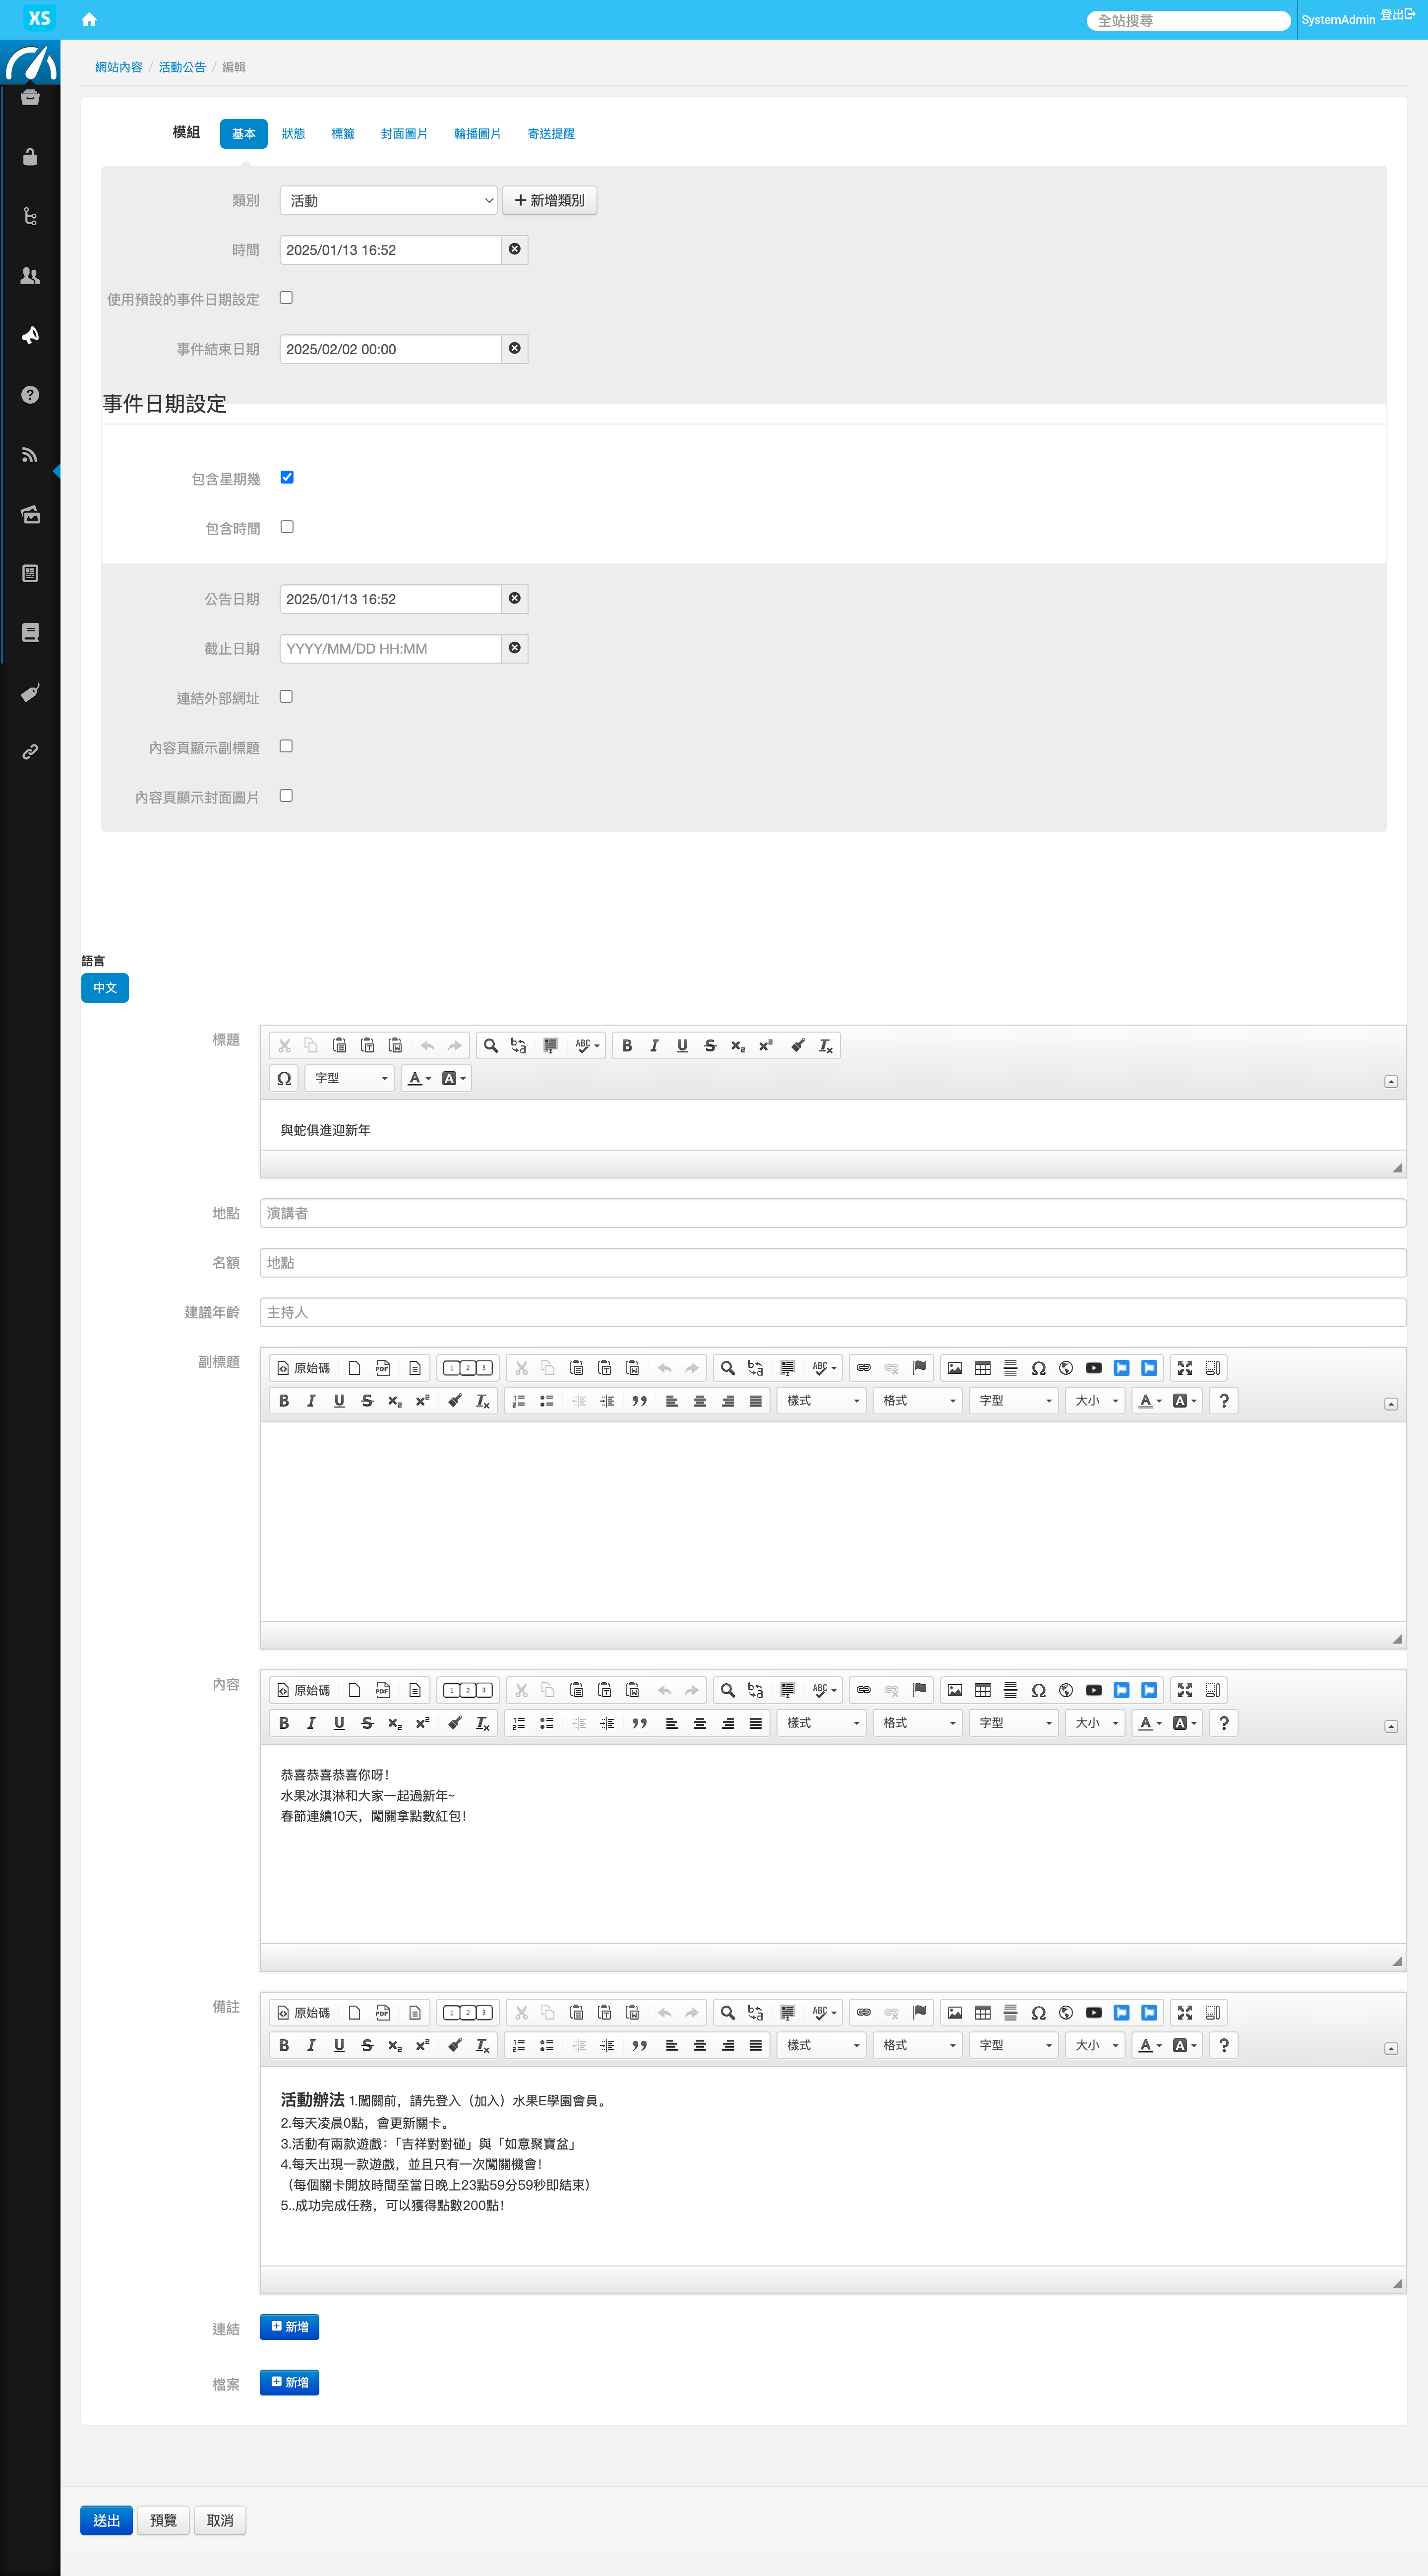This screenshot has height=2576, width=1428.
Task: Open text color picker in 內容 editor
Action: [1150, 1723]
